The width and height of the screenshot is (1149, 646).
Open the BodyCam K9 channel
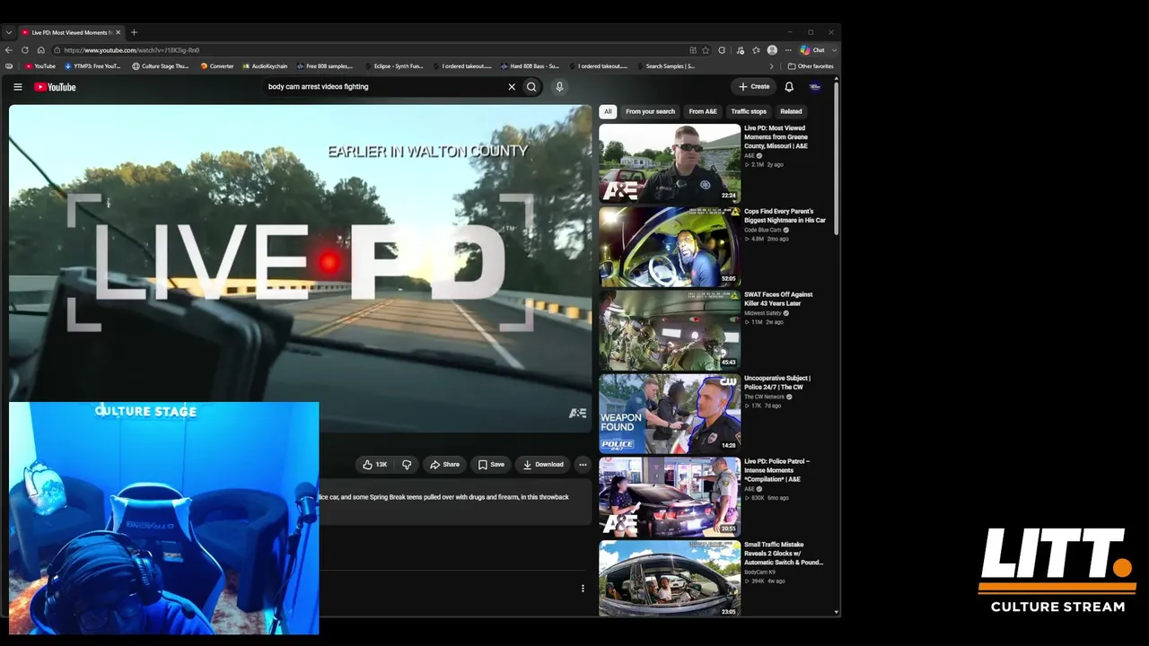point(759,572)
